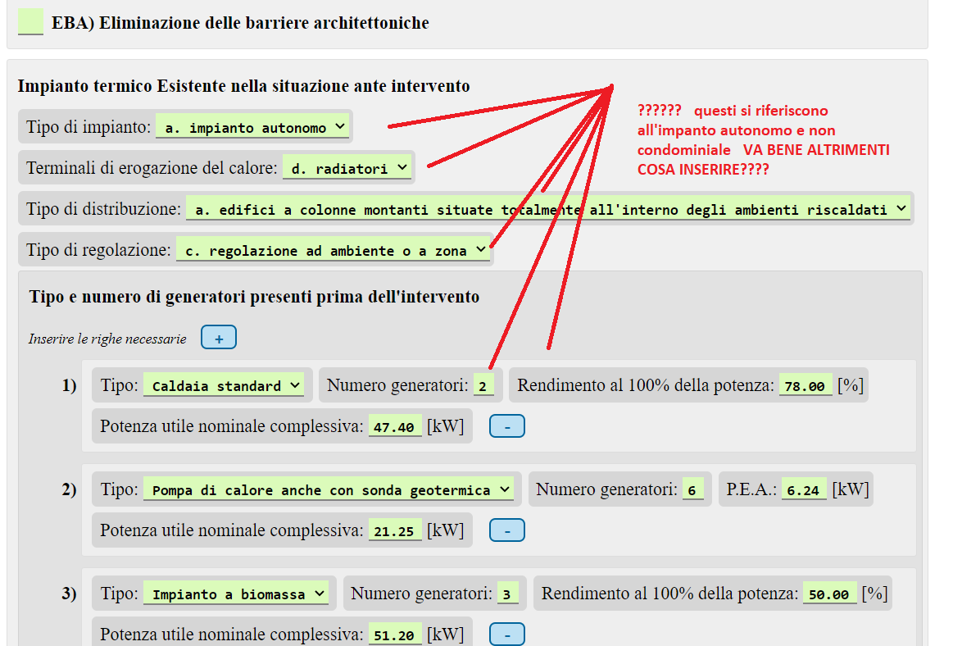Remove generator row 3 with minus button

pos(506,635)
